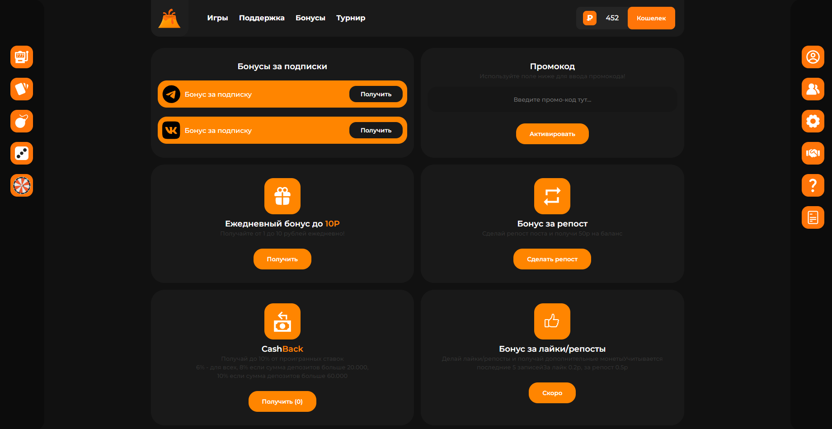Click the referrals people icon
The width and height of the screenshot is (832, 429).
coord(813,89)
